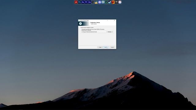Click Browse to choose install folder
The image size is (196, 110).
(110, 32)
